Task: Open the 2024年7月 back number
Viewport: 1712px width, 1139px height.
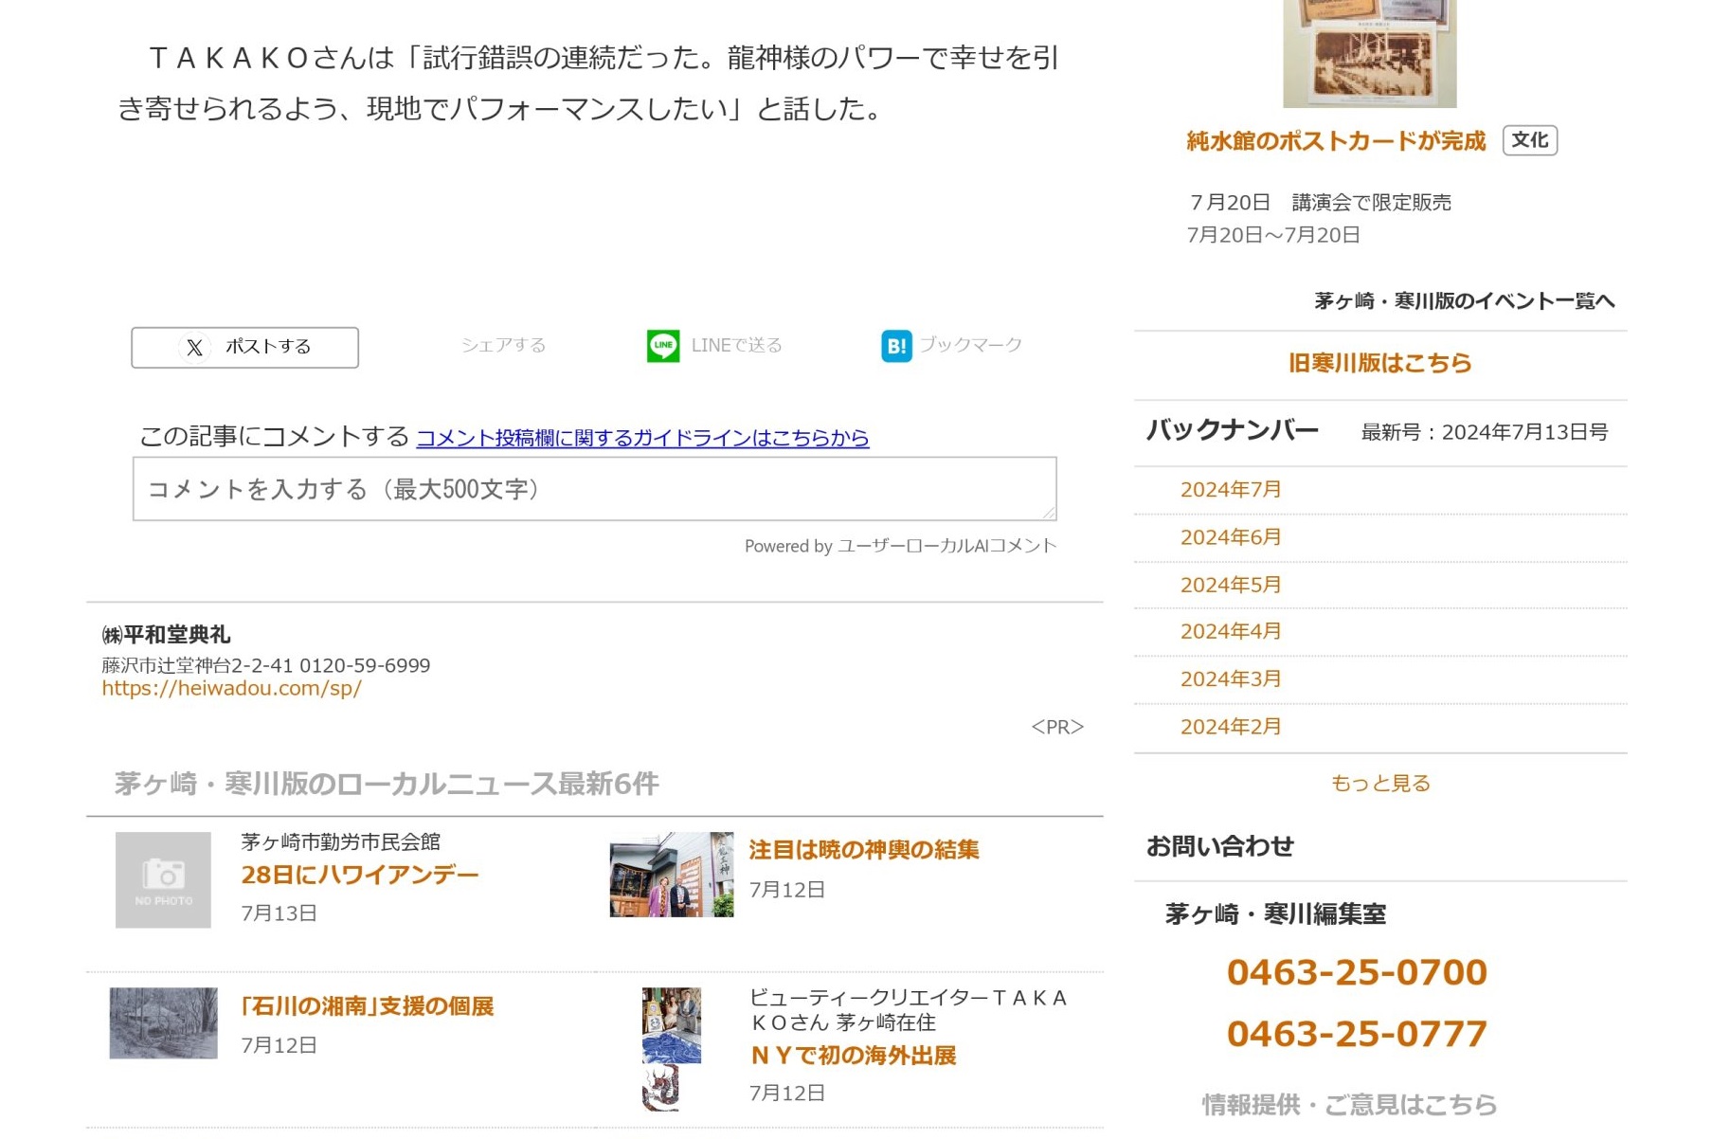Action: click(x=1231, y=490)
